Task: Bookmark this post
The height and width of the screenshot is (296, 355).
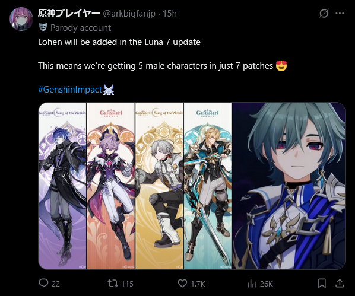Action: [322, 284]
